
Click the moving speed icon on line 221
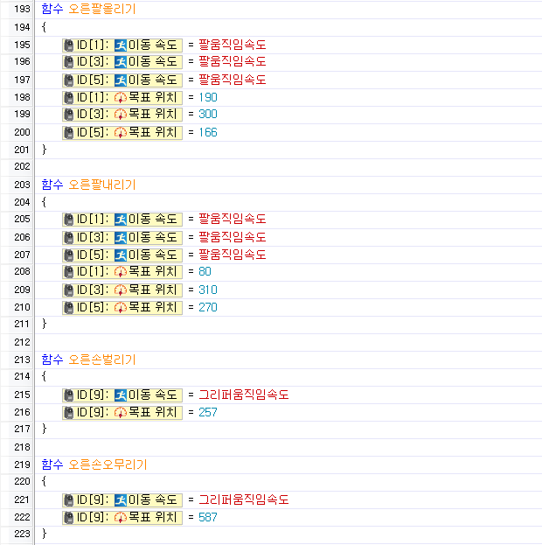121,500
